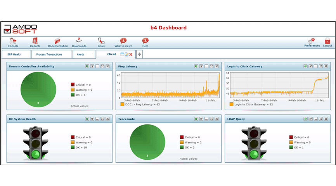
Task: Click 'Login to Citrix Gateway = 62' label
Action: tap(253, 105)
